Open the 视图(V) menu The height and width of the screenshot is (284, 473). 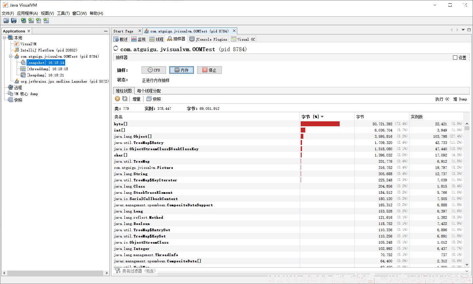pos(47,13)
